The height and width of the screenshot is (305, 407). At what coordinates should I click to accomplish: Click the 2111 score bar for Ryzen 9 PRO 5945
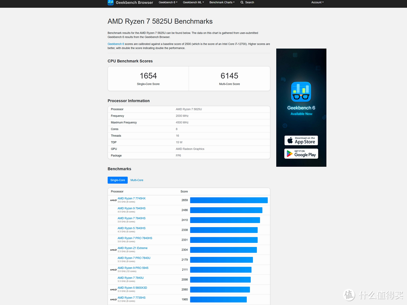point(220,270)
